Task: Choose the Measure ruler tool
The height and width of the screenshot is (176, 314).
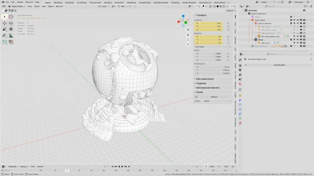Action: coord(11,36)
